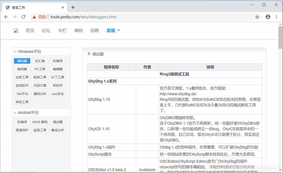Open the OllyScript脚本 entry
The height and width of the screenshot is (173, 283).
(100, 154)
